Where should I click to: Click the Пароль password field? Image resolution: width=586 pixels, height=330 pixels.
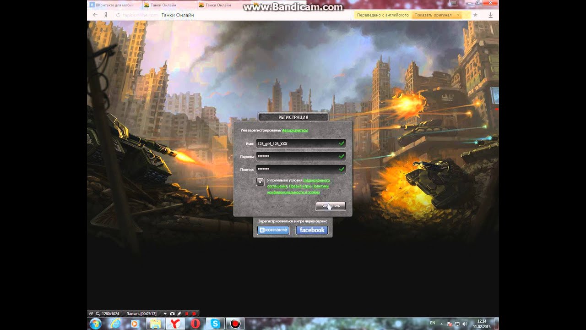(301, 156)
